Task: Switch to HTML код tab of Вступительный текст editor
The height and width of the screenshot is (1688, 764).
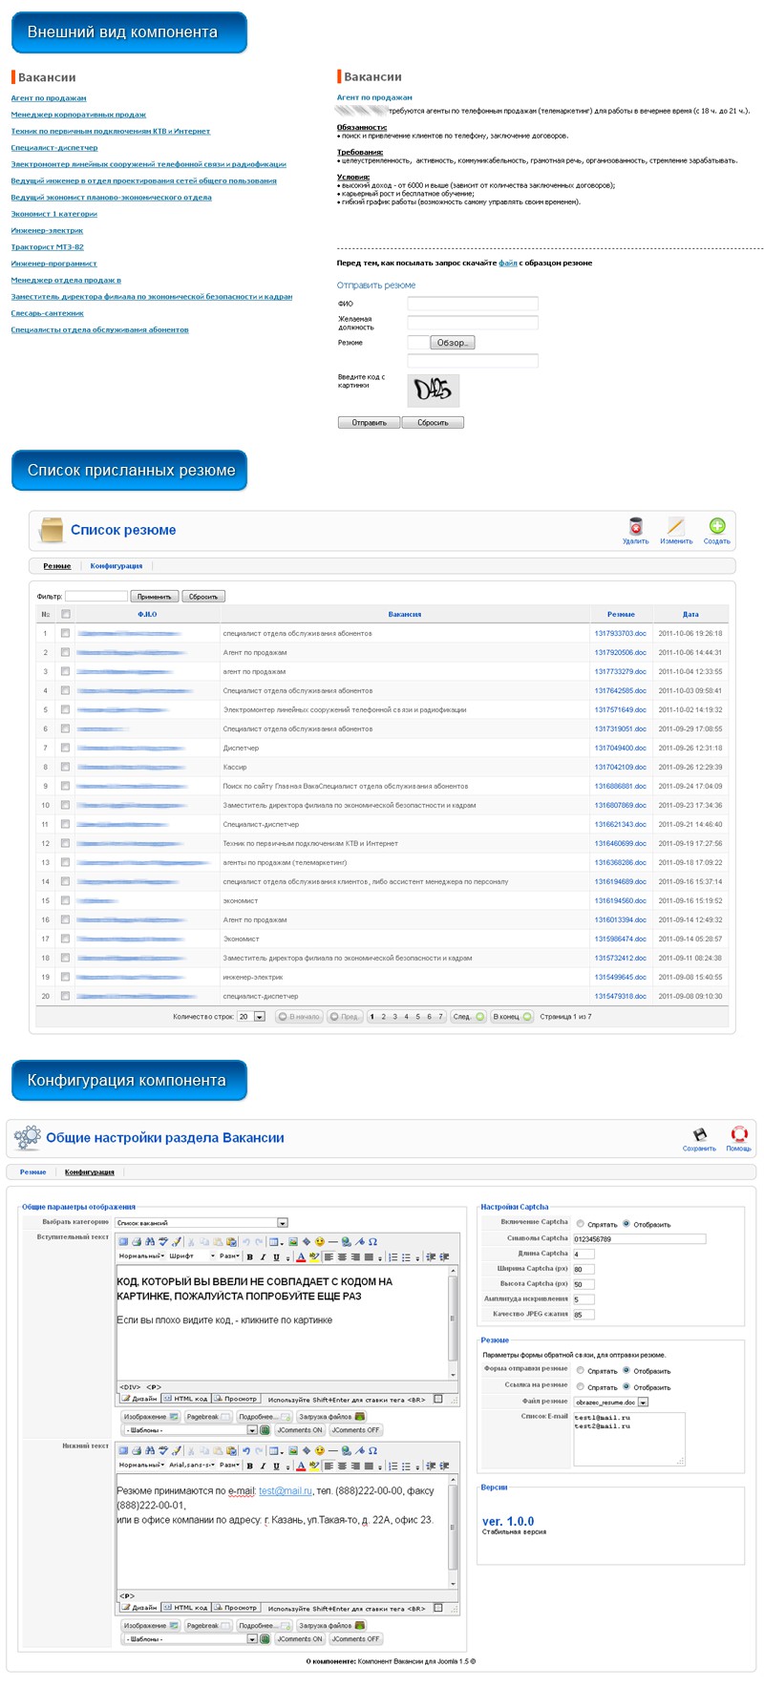Action: tap(185, 1399)
